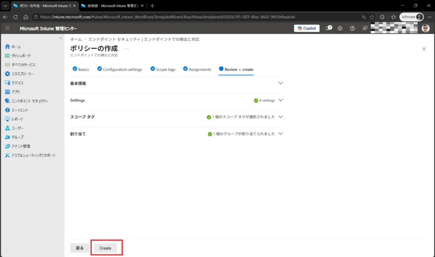Image resolution: width=435 pixels, height=257 pixels.
Task: Open the more options ellipsis beside ポリシーの作成
Action: [x=127, y=49]
